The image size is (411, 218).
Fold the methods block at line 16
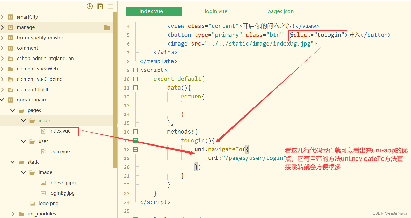click(136, 132)
